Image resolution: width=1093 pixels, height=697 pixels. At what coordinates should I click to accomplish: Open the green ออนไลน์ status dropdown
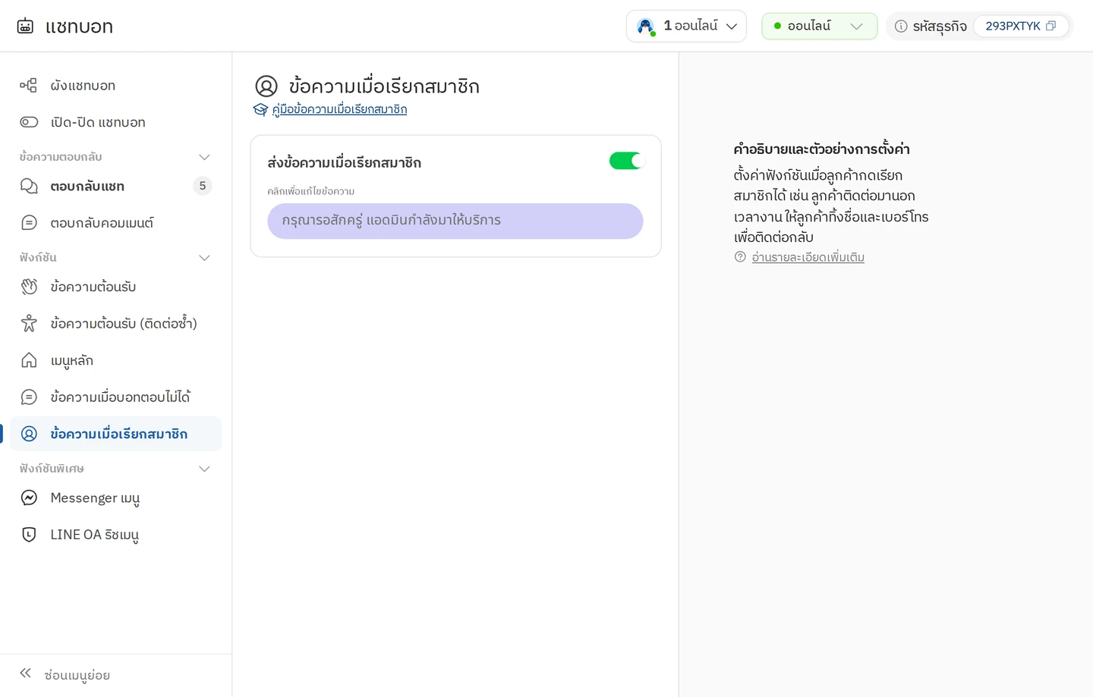pyautogui.click(x=820, y=27)
